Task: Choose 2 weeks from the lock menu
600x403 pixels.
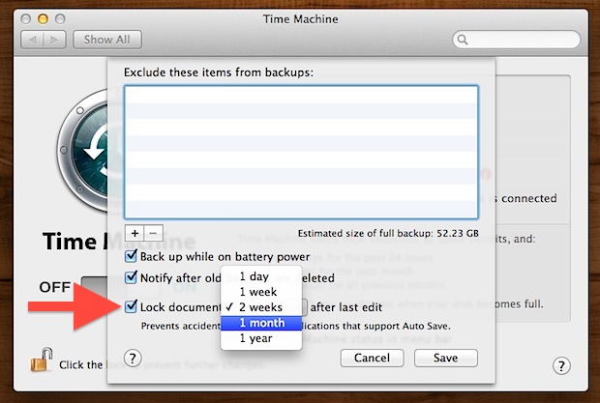Action: point(261,307)
